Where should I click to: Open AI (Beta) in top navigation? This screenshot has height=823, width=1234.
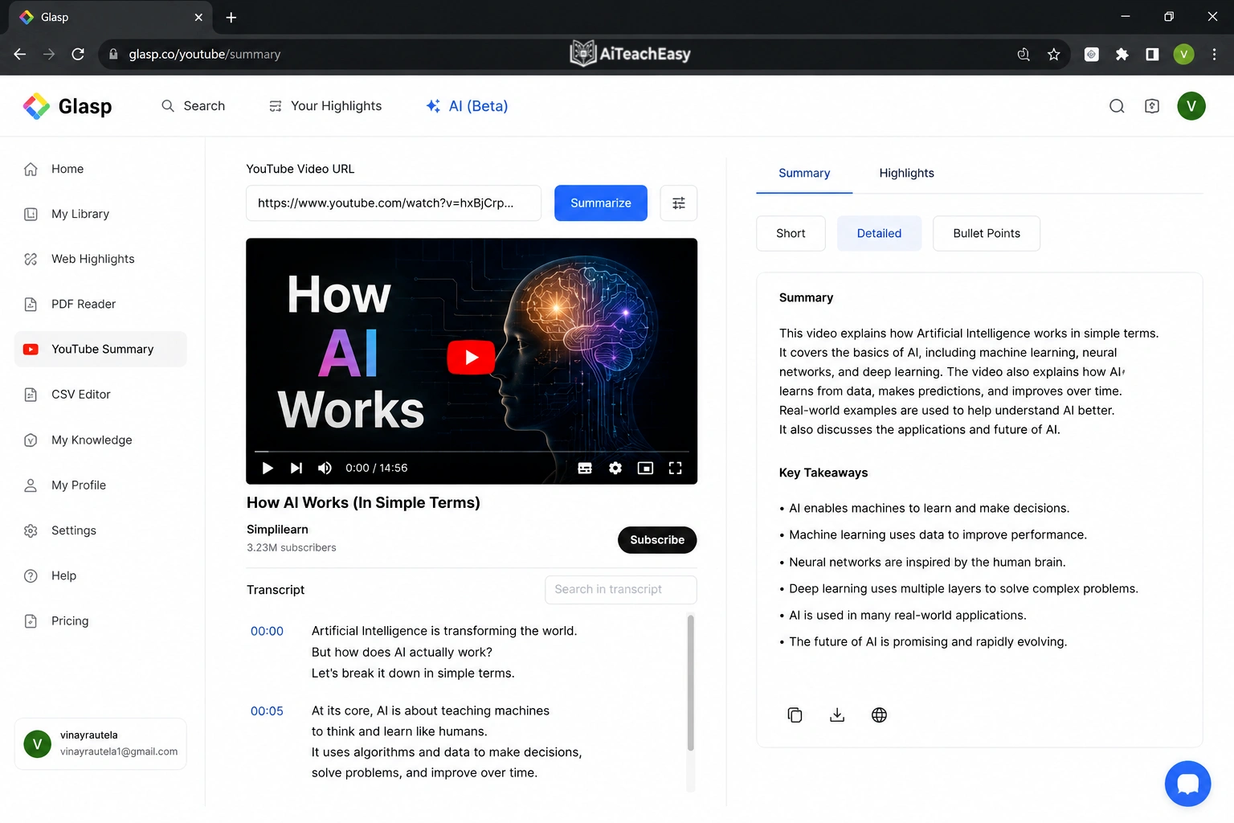tap(467, 106)
